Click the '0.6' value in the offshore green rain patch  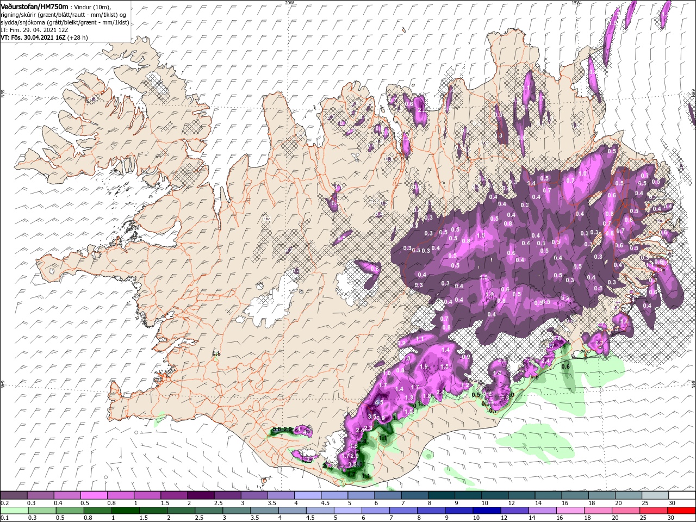pyautogui.click(x=565, y=366)
